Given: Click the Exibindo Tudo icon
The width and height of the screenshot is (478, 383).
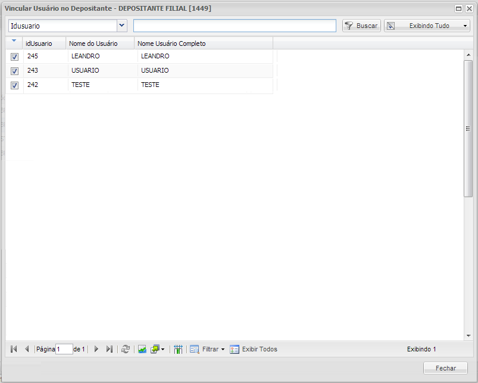Looking at the screenshot, I should (x=391, y=26).
